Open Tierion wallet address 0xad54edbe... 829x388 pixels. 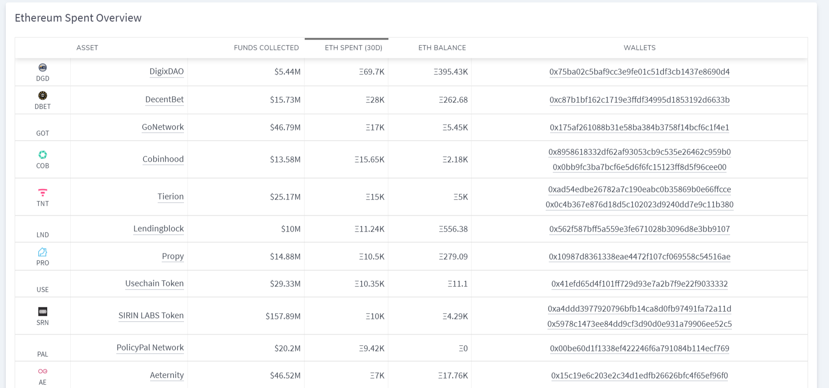point(639,189)
